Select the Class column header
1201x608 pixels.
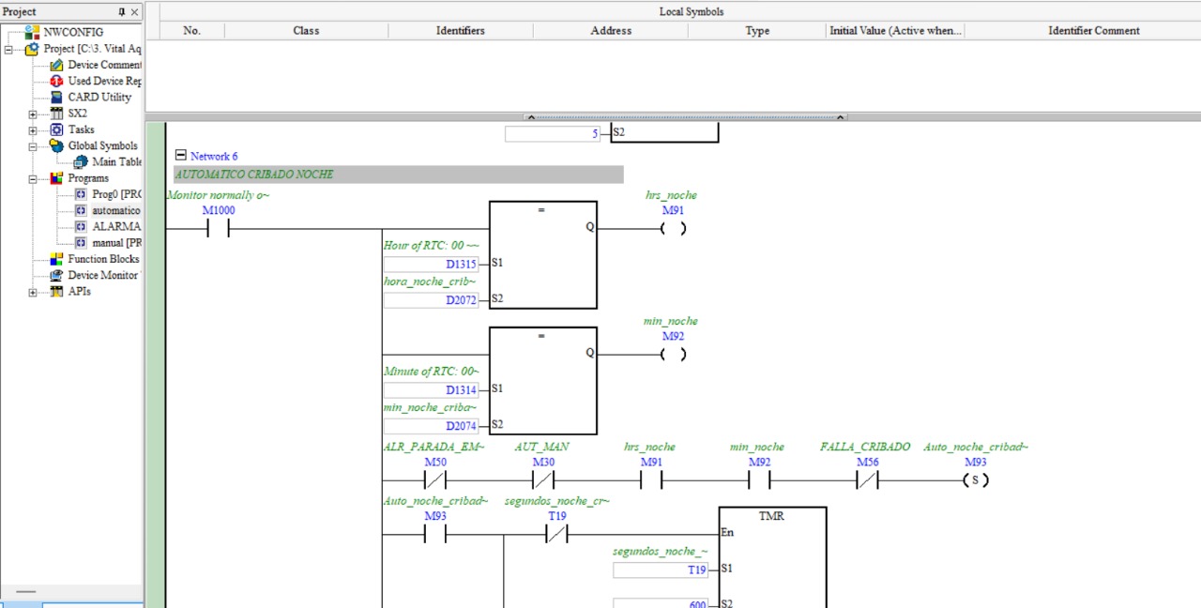(x=306, y=31)
